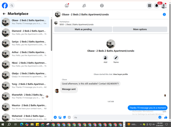Open the Mohamed conversation
This screenshot has width=171, height=127.
point(25,117)
